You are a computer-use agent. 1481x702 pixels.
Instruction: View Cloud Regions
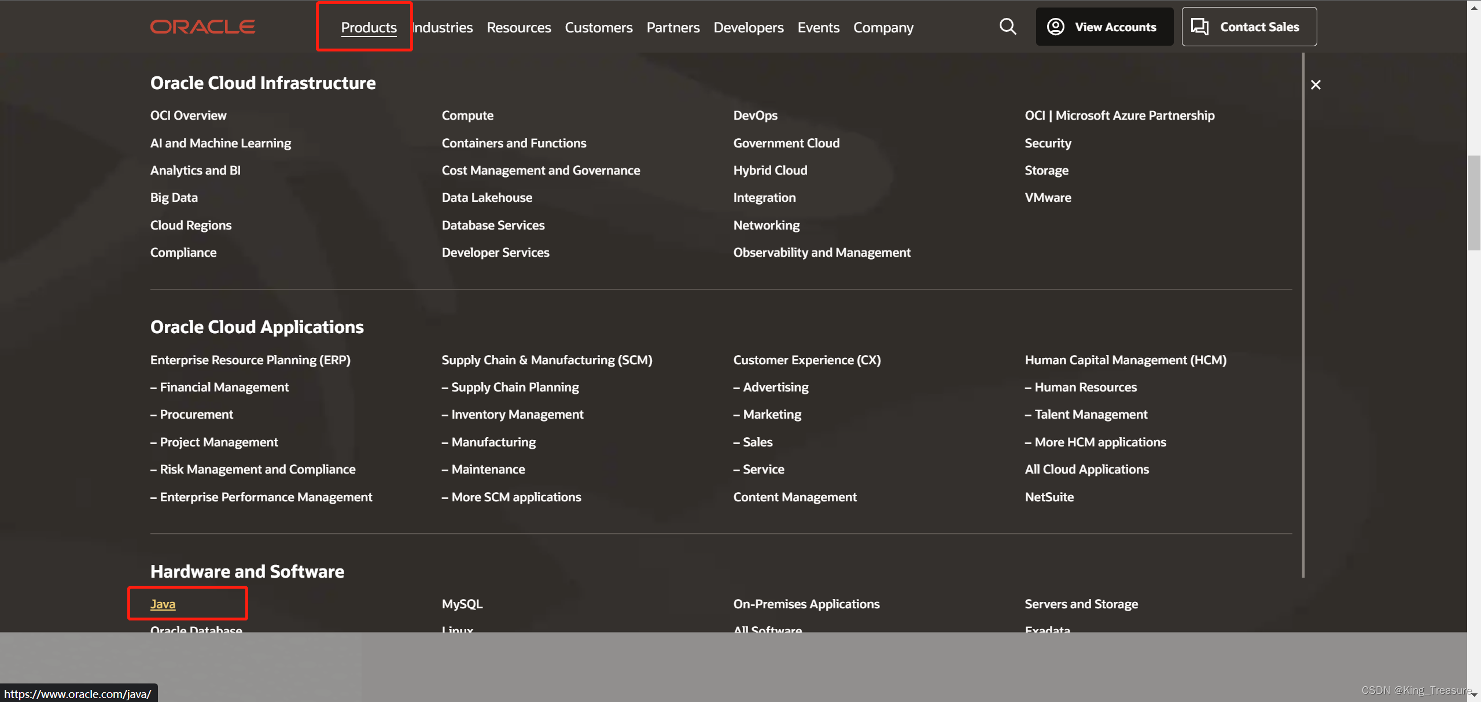click(191, 225)
